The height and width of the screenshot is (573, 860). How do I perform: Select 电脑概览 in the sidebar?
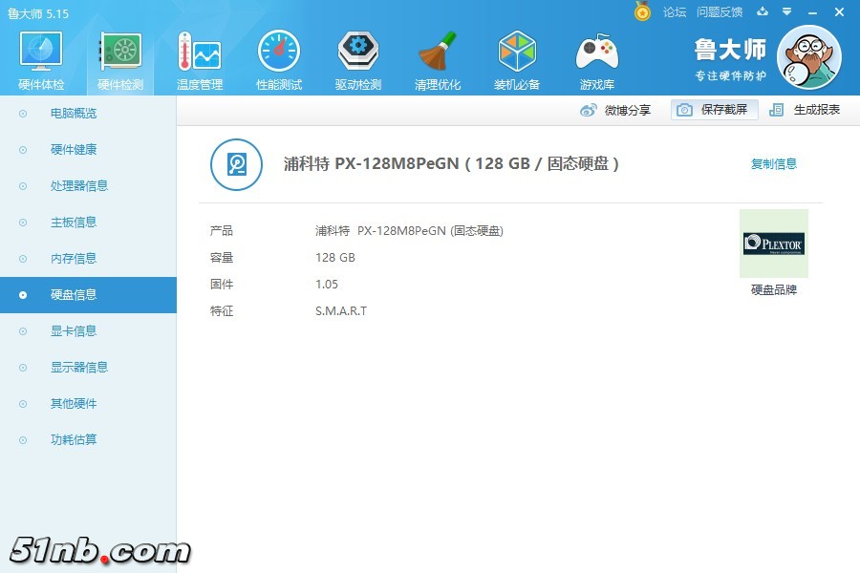click(x=74, y=114)
